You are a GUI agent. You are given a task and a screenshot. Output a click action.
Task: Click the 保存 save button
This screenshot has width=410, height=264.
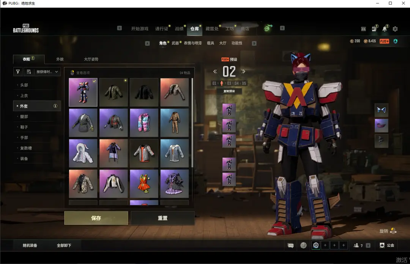click(96, 218)
